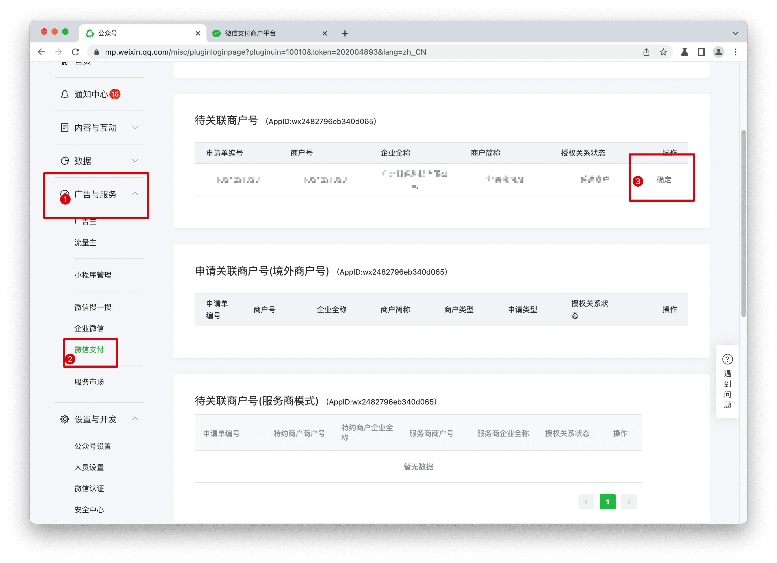
Task: Open the 设置与开发 gear icon
Action: tap(64, 419)
